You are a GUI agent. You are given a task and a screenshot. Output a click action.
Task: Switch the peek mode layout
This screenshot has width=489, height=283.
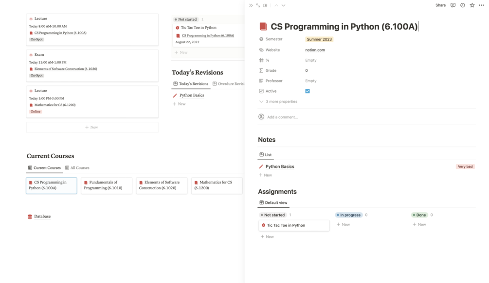pyautogui.click(x=265, y=5)
